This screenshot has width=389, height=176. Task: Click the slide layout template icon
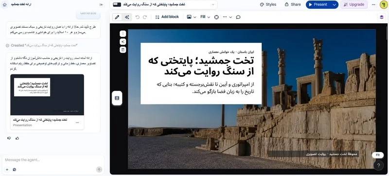[x=123, y=50]
